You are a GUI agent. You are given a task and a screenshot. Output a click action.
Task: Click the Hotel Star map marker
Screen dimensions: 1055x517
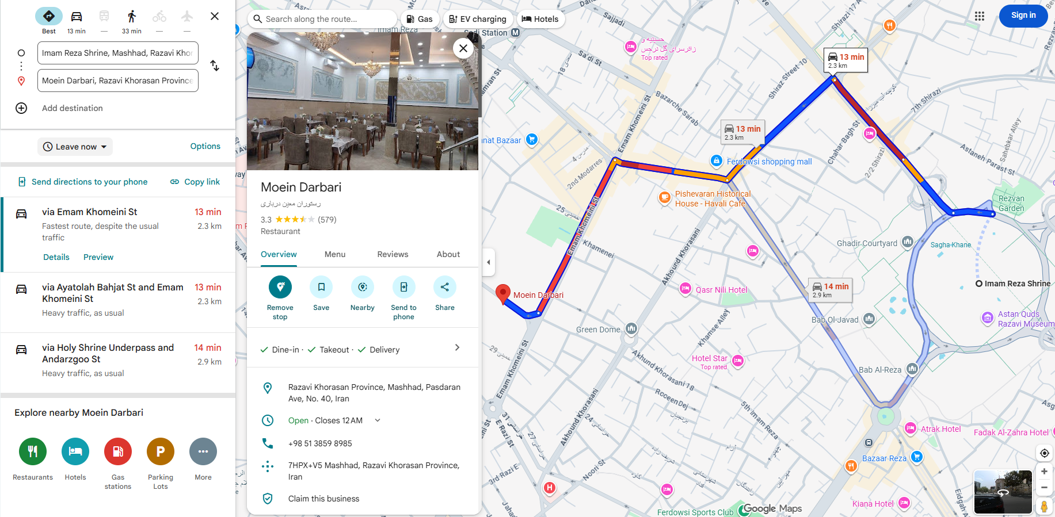click(x=738, y=361)
